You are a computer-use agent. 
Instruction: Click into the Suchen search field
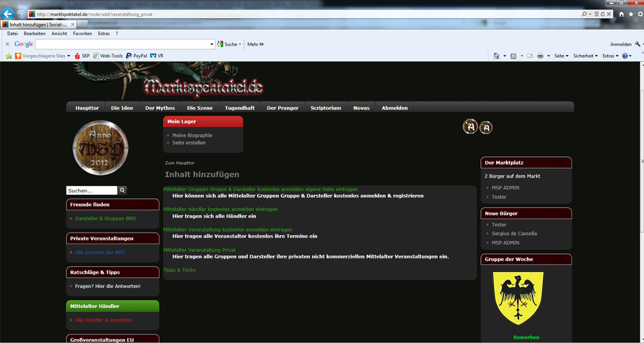pyautogui.click(x=91, y=191)
